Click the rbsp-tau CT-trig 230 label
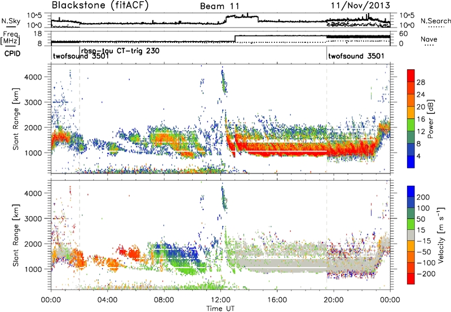The width and height of the screenshot is (451, 312). click(x=120, y=51)
